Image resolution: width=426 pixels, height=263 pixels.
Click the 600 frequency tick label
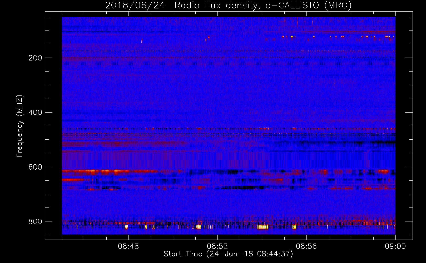[x=35, y=167]
